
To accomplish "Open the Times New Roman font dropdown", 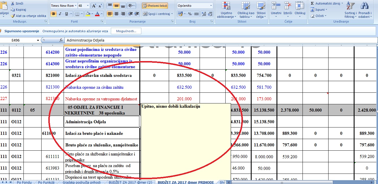I will tap(75, 6).
